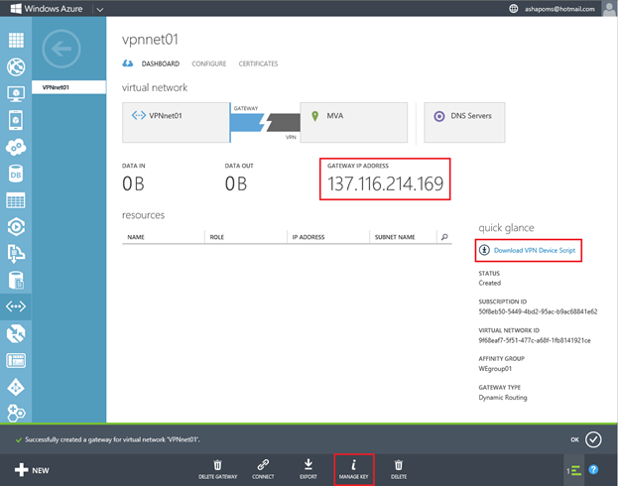The width and height of the screenshot is (618, 486).
Task: Open the notifications list icon
Action: point(573,470)
